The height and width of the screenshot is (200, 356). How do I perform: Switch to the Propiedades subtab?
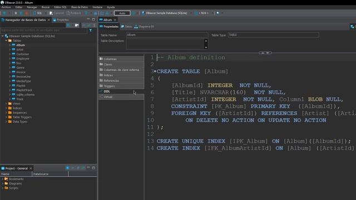tap(109, 27)
